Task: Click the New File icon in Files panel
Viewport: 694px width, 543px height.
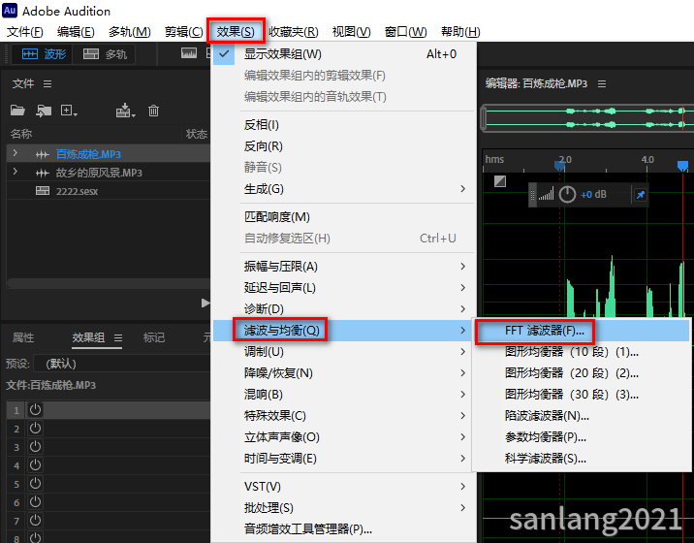Action: (68, 112)
